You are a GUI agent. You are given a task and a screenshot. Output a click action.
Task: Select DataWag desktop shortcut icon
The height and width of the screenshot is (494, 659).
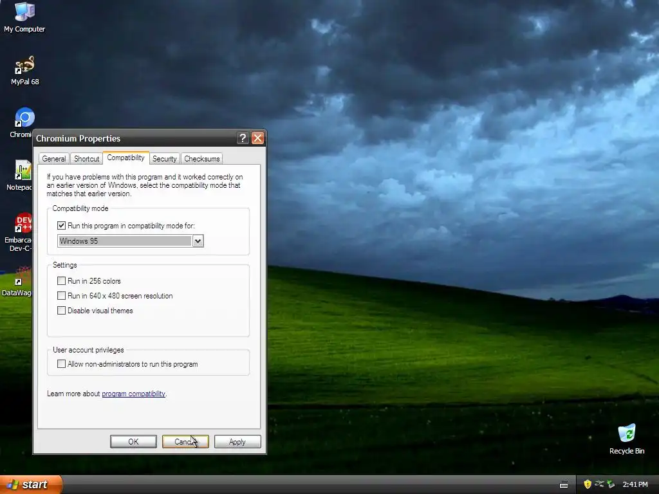coord(17,281)
